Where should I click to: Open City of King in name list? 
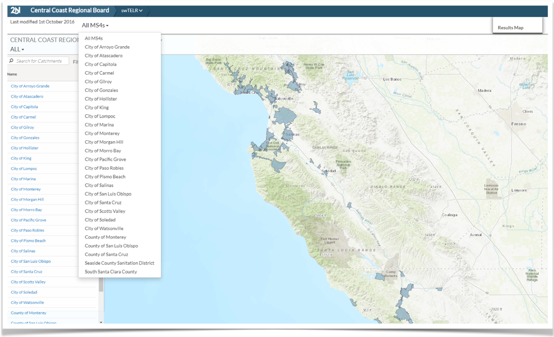[x=21, y=158]
